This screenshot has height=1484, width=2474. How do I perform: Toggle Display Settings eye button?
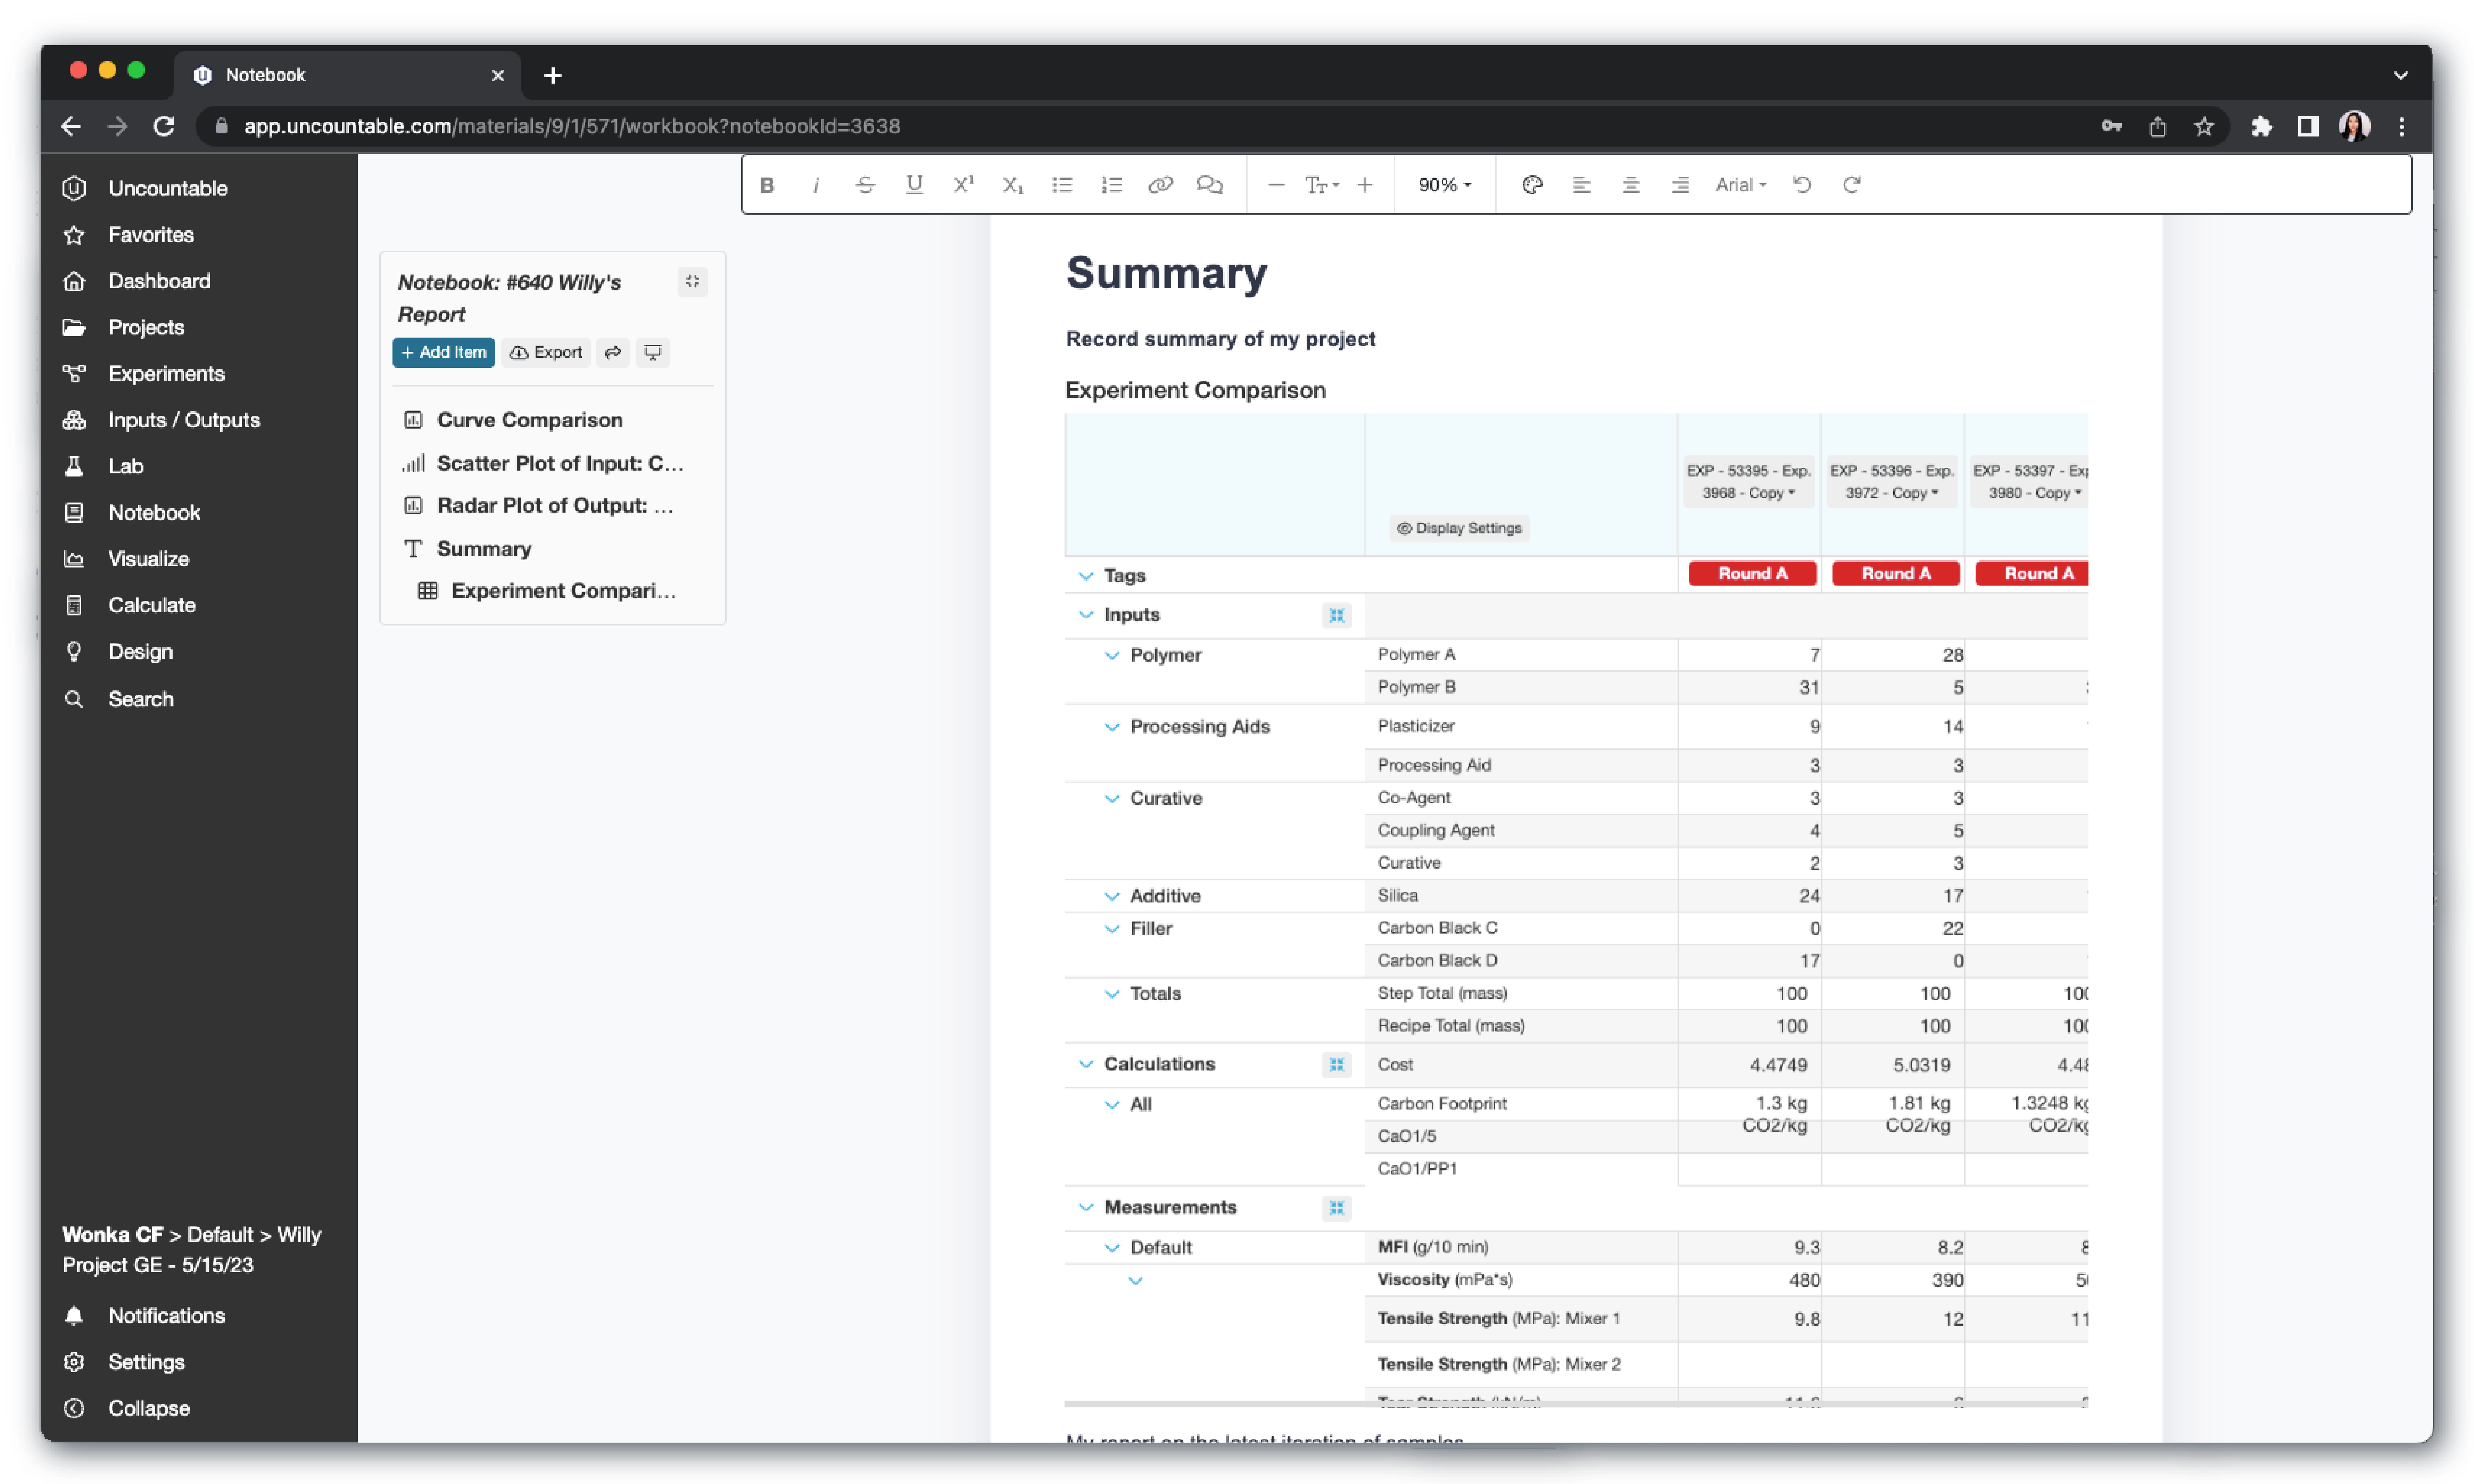tap(1459, 528)
